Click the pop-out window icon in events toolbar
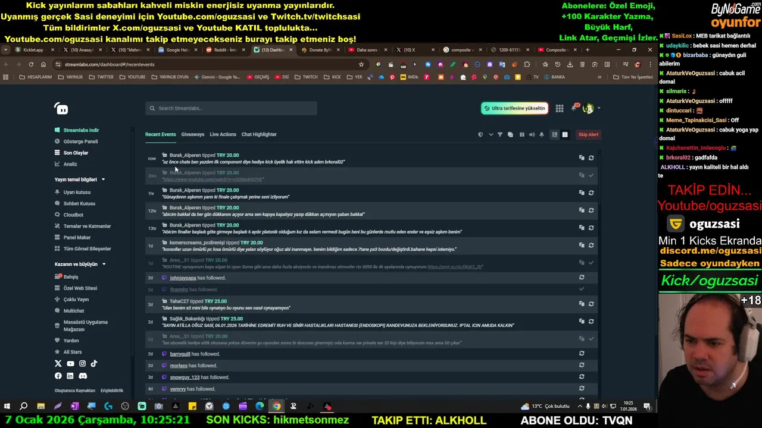 click(x=510, y=134)
